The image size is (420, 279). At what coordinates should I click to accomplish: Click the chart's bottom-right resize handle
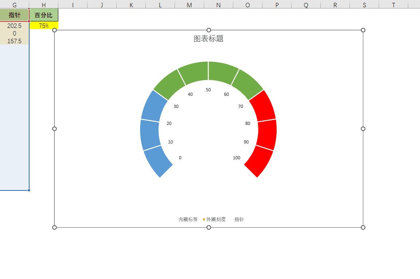click(363, 227)
